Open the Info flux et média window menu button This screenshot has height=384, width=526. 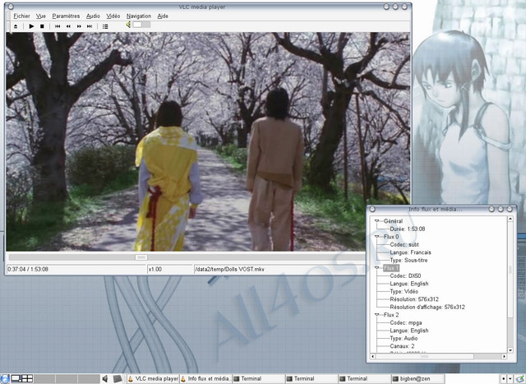pos(372,209)
